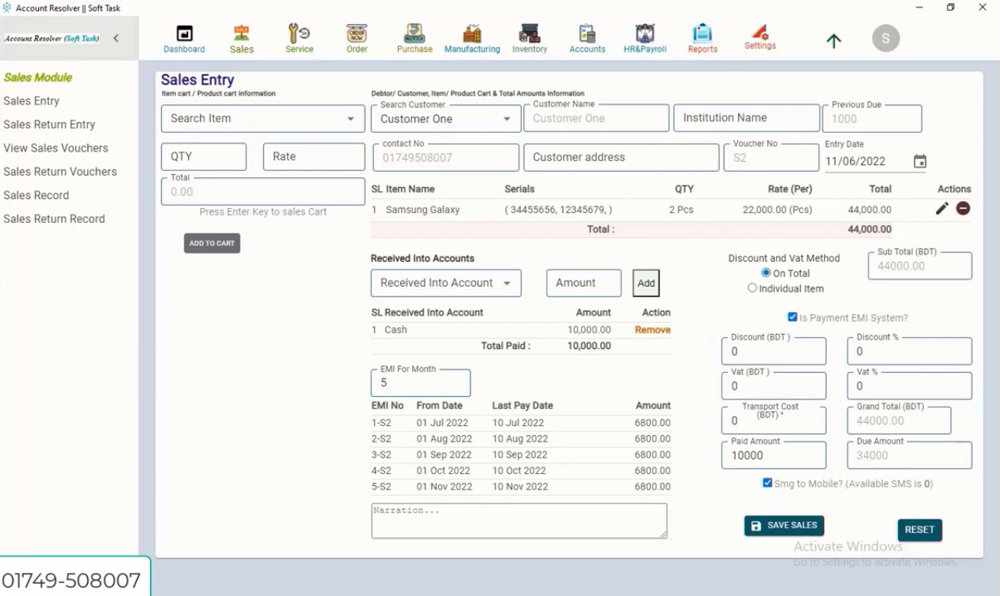Screen dimensions: 1000x596
Task: Open the Dashboard module icon
Action: [184, 38]
